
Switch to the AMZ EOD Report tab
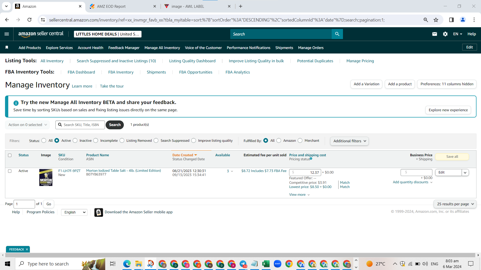point(123,6)
